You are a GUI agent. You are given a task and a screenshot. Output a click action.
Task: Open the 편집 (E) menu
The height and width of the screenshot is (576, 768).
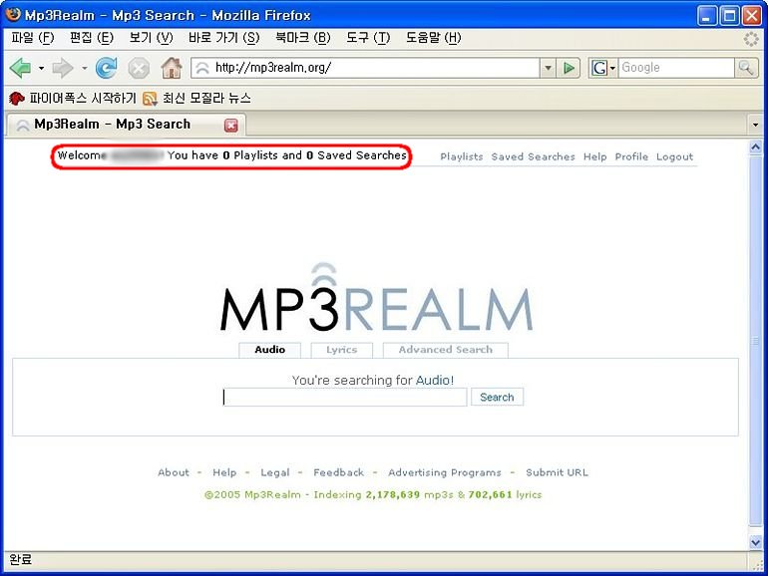92,38
